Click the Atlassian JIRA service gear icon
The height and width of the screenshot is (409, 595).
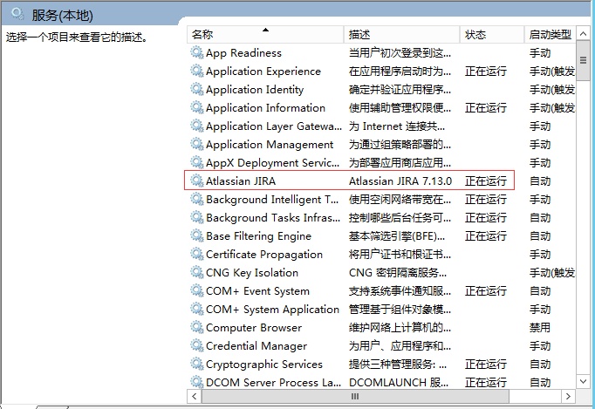(197, 181)
